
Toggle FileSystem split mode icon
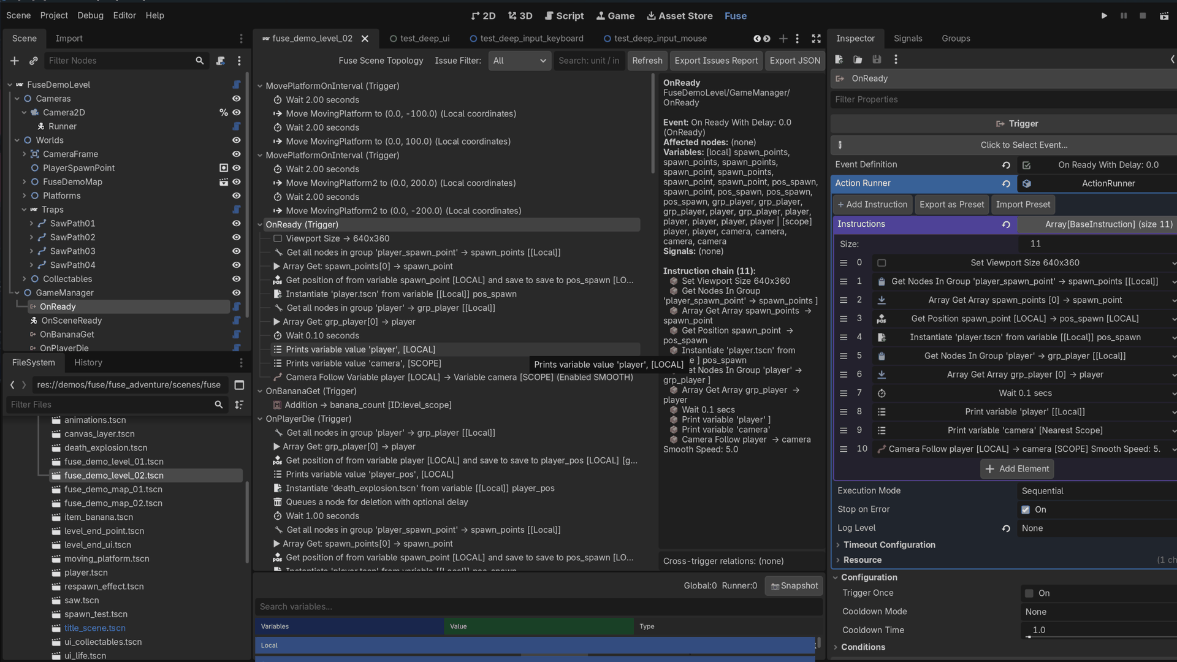239,385
